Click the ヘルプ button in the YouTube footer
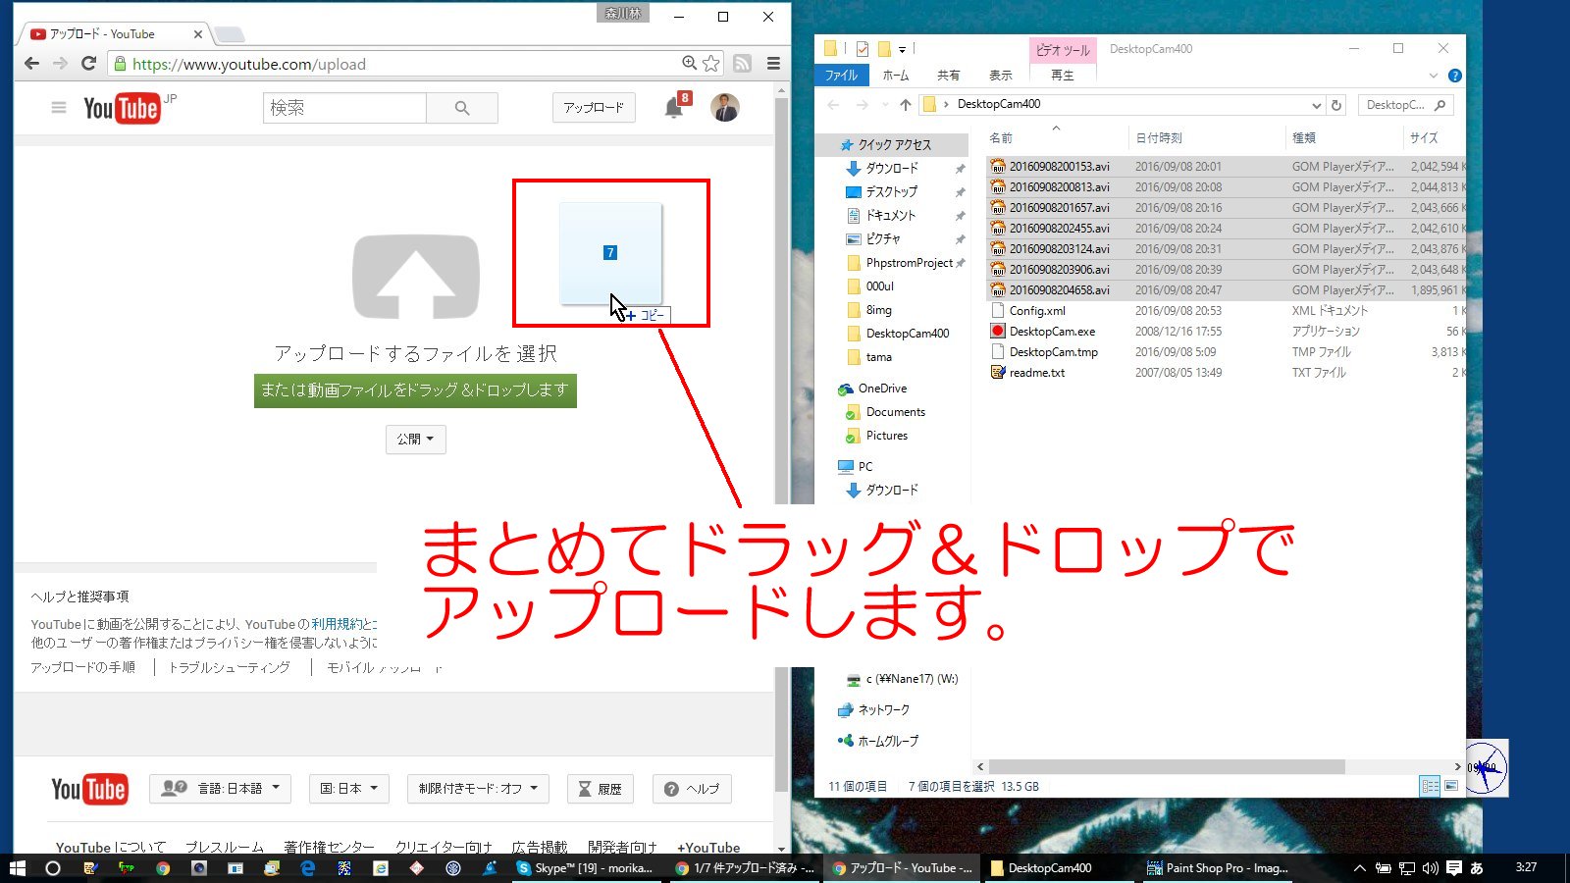Image resolution: width=1570 pixels, height=883 pixels. click(692, 788)
